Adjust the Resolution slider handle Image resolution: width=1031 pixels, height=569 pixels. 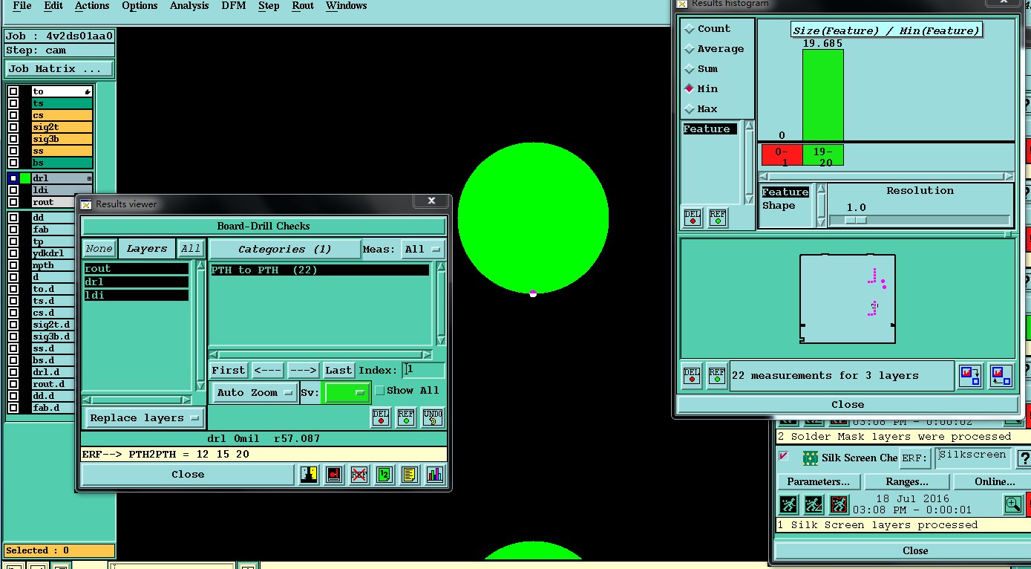[855, 221]
